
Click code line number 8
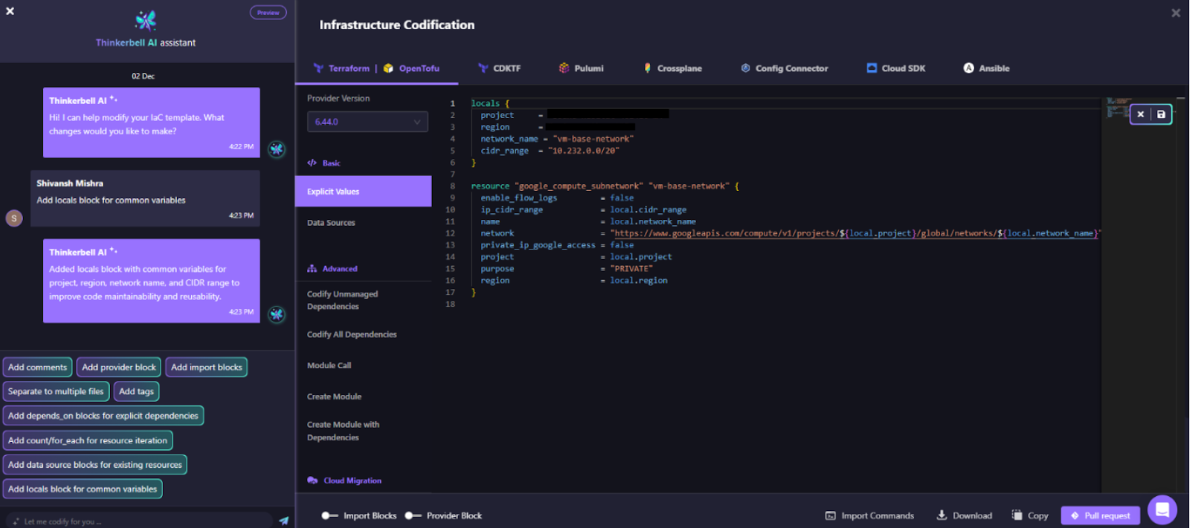click(x=452, y=186)
